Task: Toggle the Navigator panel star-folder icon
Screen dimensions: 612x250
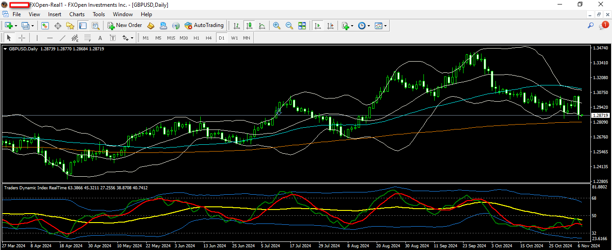Action: [70, 26]
